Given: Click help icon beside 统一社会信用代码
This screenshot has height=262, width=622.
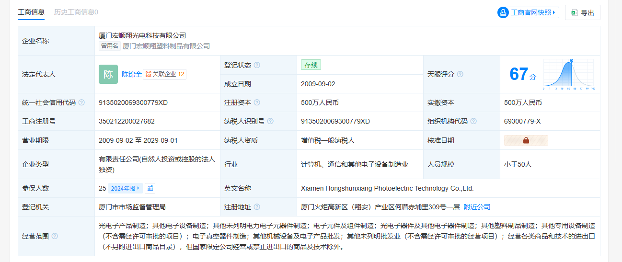Looking at the screenshot, I should 81,103.
